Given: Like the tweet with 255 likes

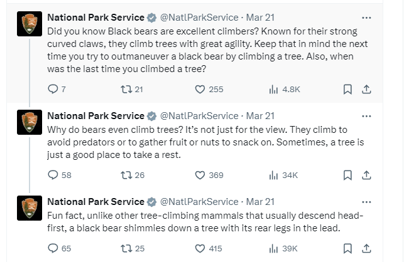Looking at the screenshot, I should click(200, 90).
